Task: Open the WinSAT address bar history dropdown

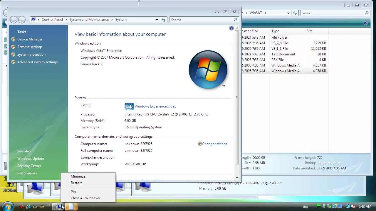Action: tap(288, 13)
